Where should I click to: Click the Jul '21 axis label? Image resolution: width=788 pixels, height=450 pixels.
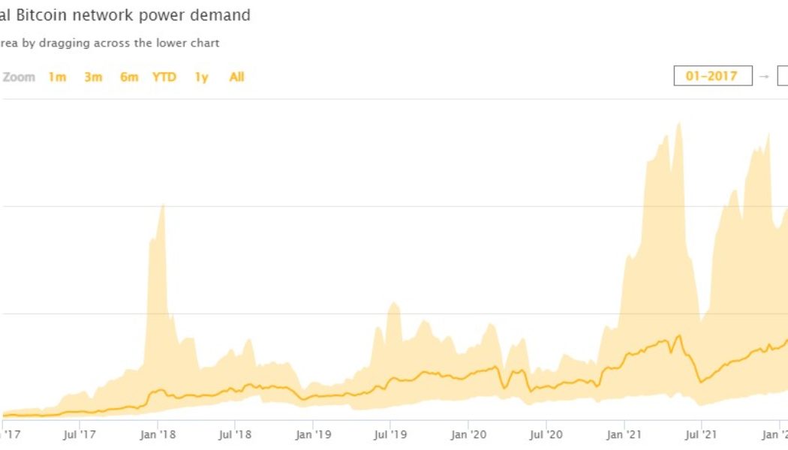(701, 434)
